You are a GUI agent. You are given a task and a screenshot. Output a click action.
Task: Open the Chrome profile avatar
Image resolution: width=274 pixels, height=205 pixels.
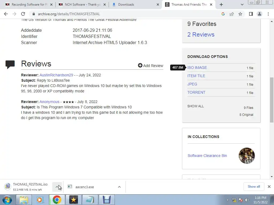(260, 14)
